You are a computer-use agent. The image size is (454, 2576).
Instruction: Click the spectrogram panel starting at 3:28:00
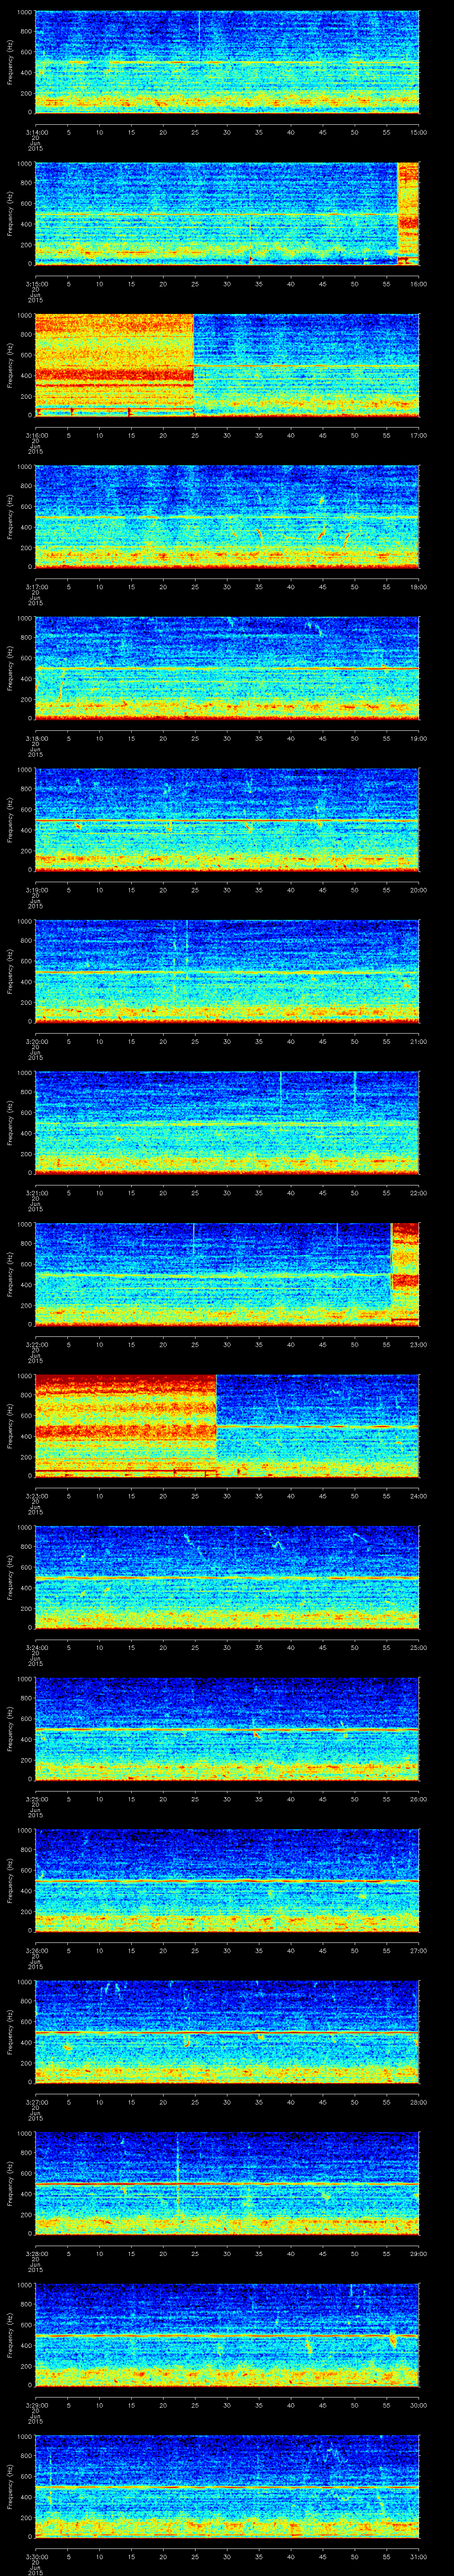coord(227,2183)
